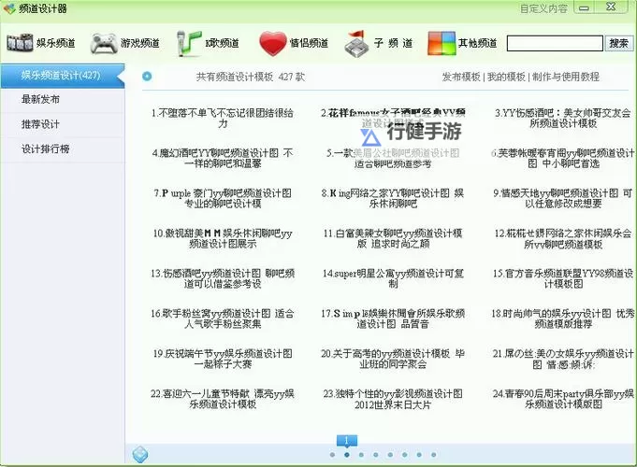Viewport: 637px width, 467px height.
Task: Open template 3.YY伤感酒吧：美女帅哥交友会所
Action: 563,118
